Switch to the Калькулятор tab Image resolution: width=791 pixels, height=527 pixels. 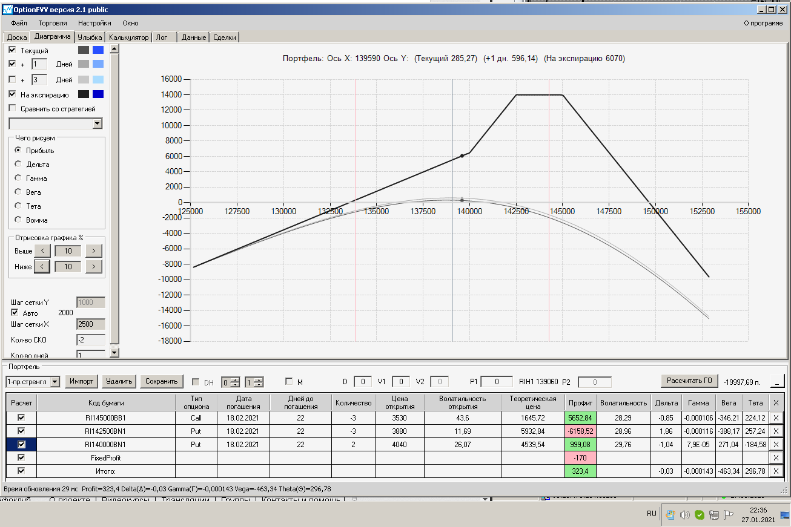129,38
